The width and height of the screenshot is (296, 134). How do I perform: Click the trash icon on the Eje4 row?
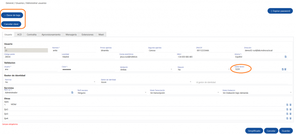pos(290,118)
